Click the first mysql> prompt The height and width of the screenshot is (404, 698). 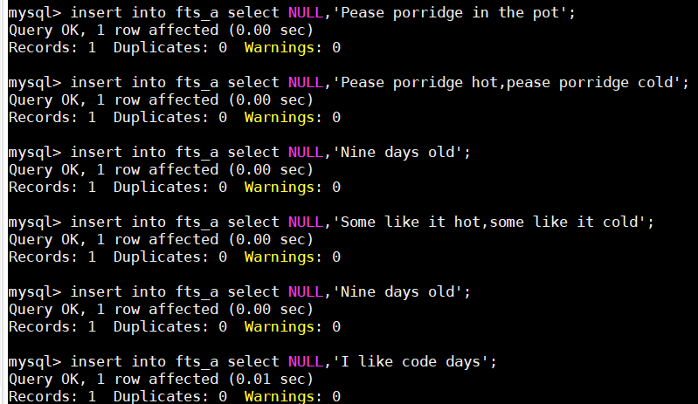(34, 13)
